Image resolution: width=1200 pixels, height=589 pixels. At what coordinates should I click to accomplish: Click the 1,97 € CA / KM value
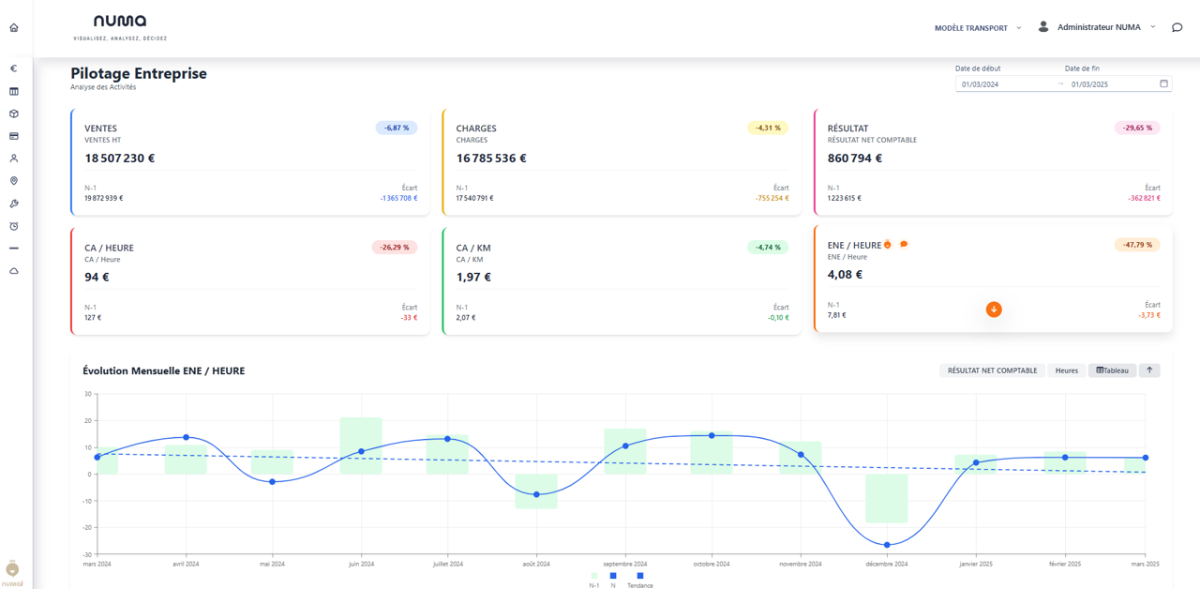tap(473, 278)
